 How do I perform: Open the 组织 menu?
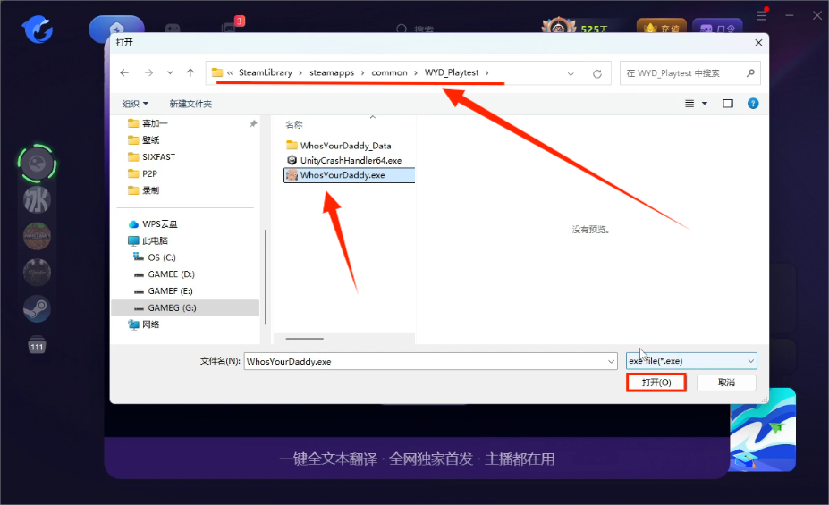[x=135, y=104]
